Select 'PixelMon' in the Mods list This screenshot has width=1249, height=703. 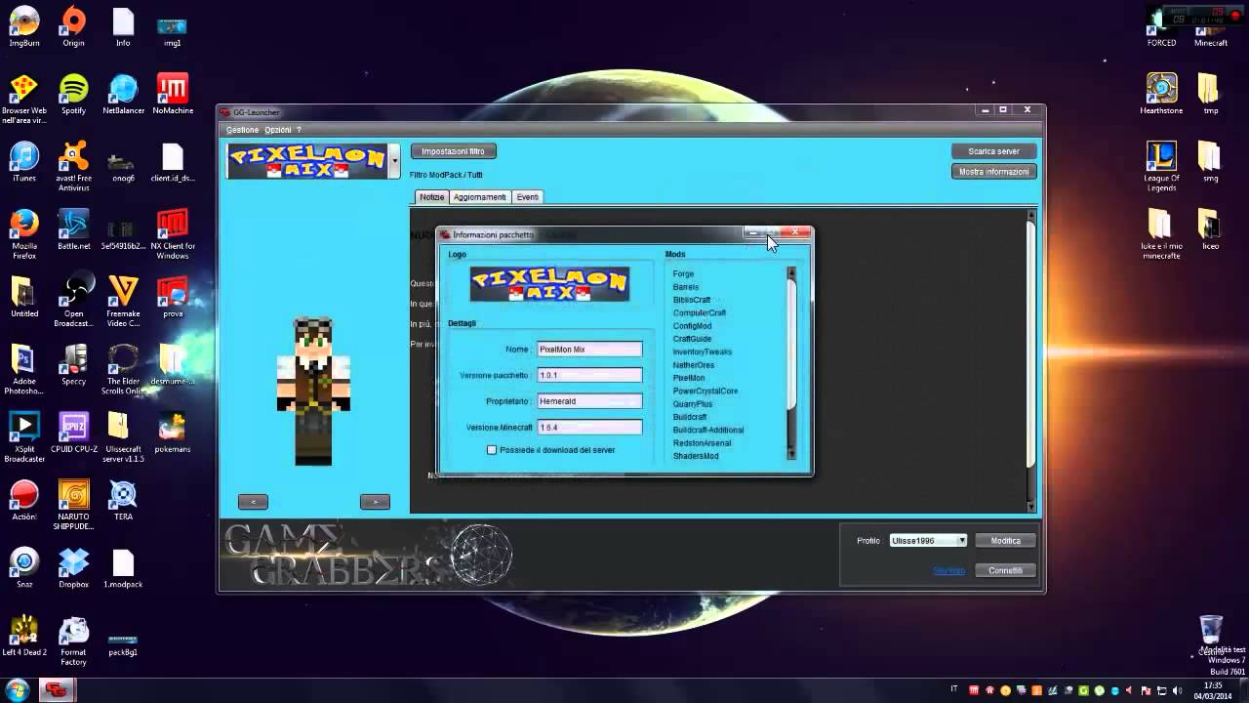point(689,378)
